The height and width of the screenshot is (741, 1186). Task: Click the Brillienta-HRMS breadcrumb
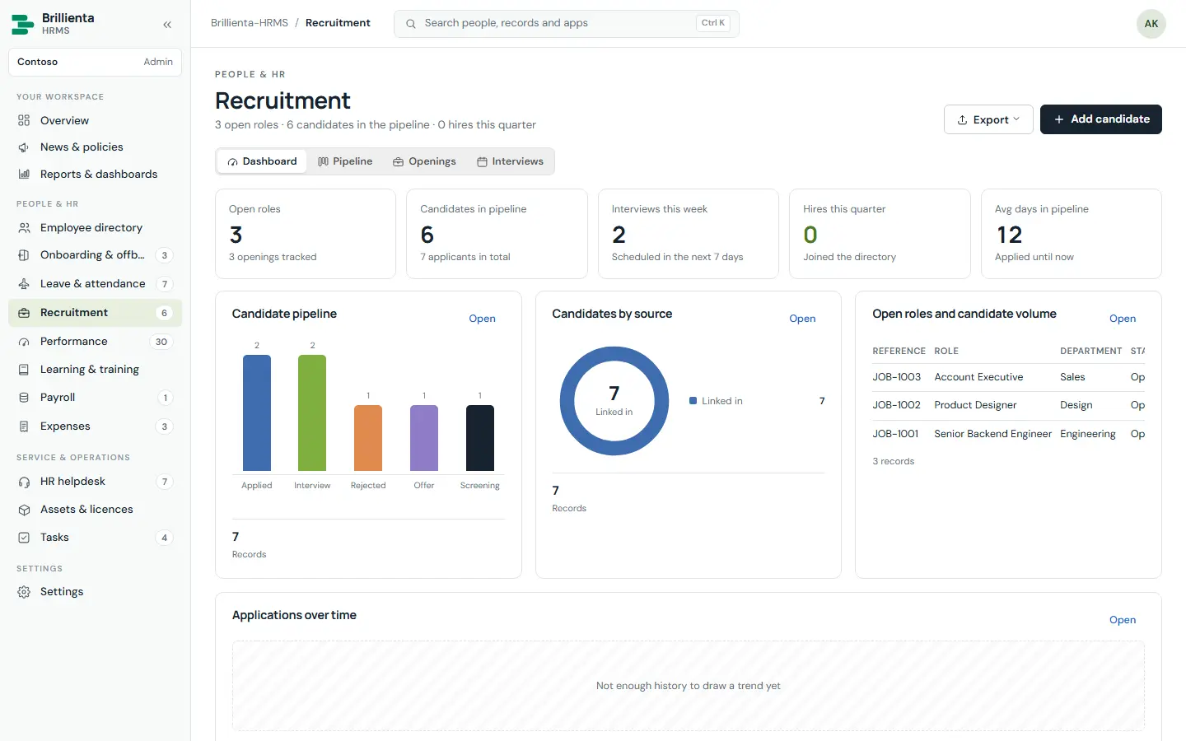[250, 23]
